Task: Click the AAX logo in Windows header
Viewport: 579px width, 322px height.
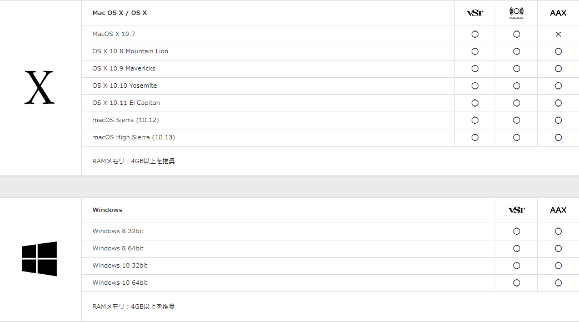Action: pos(558,210)
